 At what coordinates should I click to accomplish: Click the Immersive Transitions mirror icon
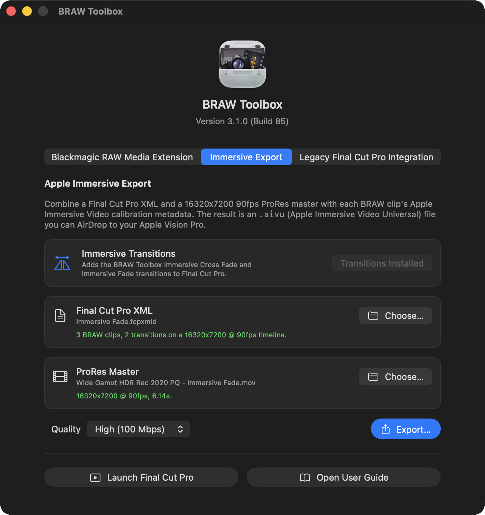click(62, 263)
